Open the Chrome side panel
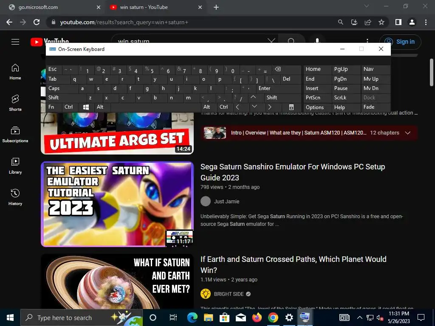 (x=398, y=22)
